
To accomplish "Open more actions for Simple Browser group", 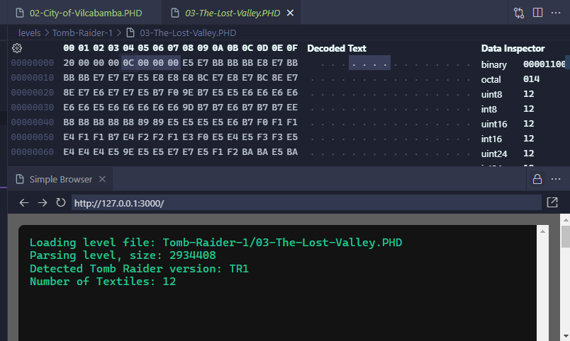I will (x=556, y=179).
